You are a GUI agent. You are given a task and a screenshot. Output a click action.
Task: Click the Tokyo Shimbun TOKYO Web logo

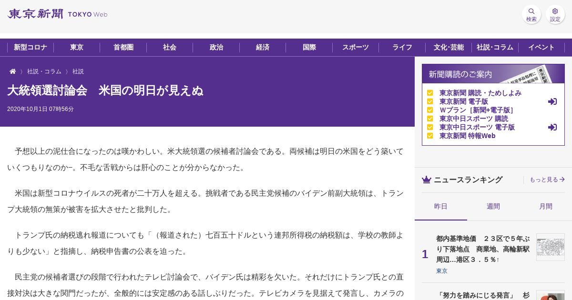[57, 14]
